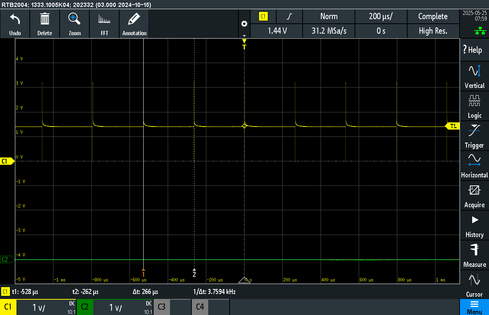Viewport: 489px width, 315px height.
Task: Open the Vertical settings panel
Action: point(474,76)
